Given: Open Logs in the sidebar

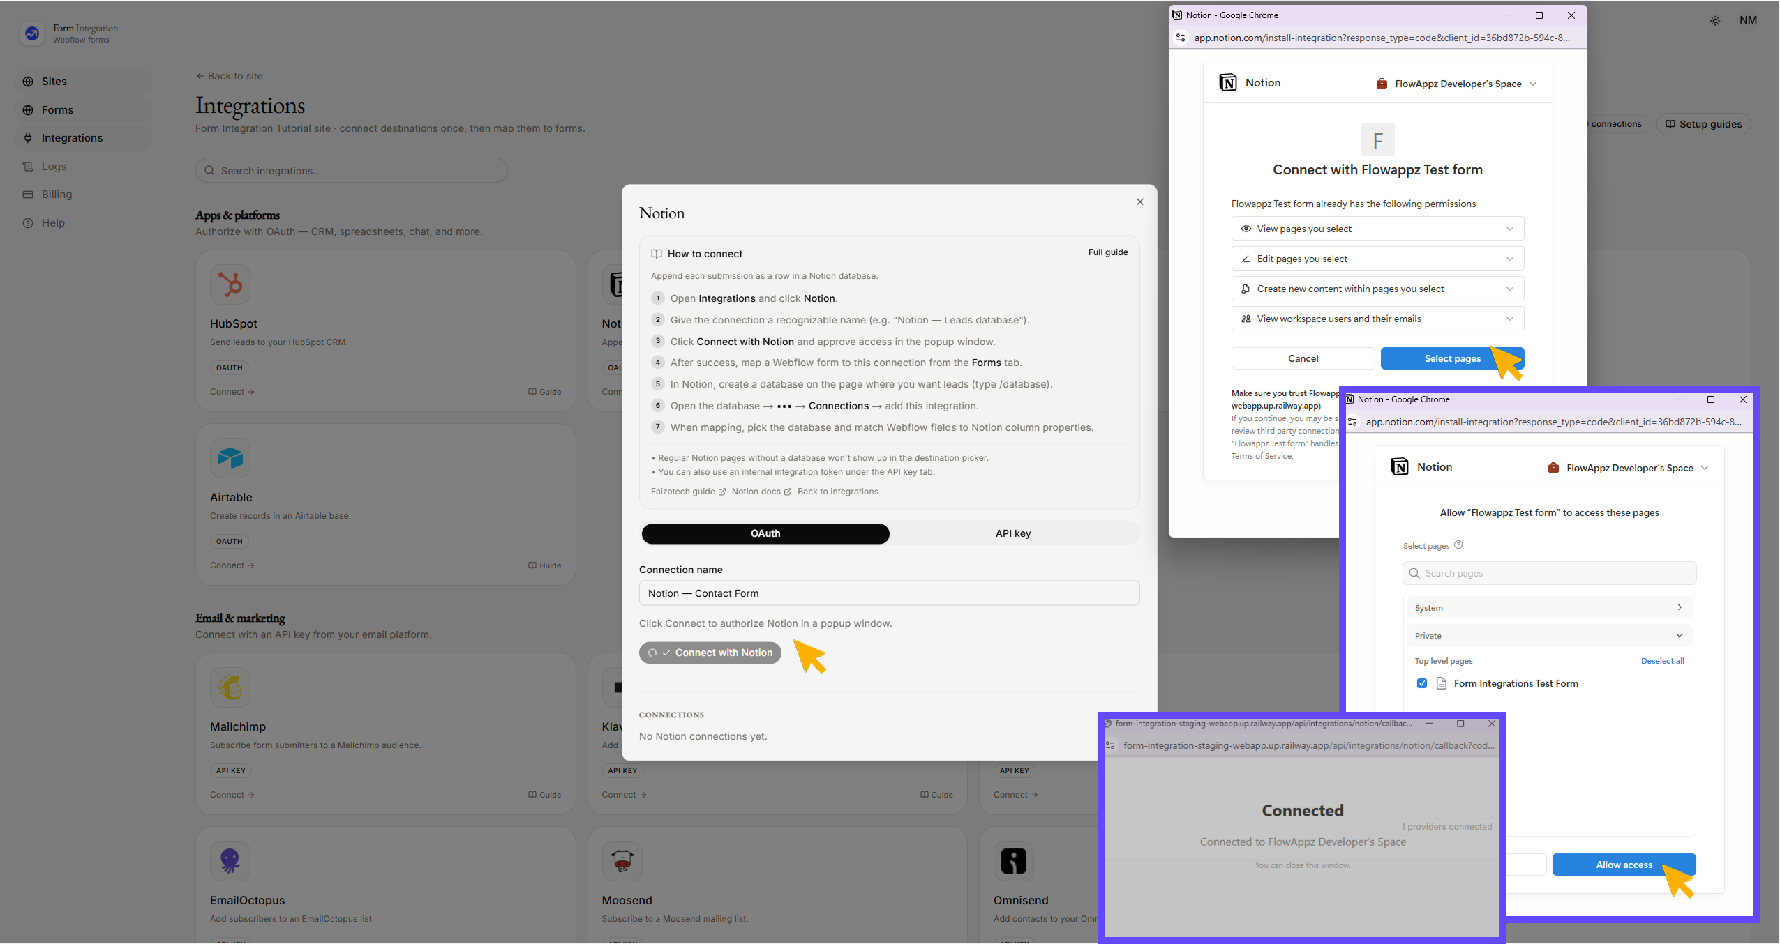Looking at the screenshot, I should point(84,167).
